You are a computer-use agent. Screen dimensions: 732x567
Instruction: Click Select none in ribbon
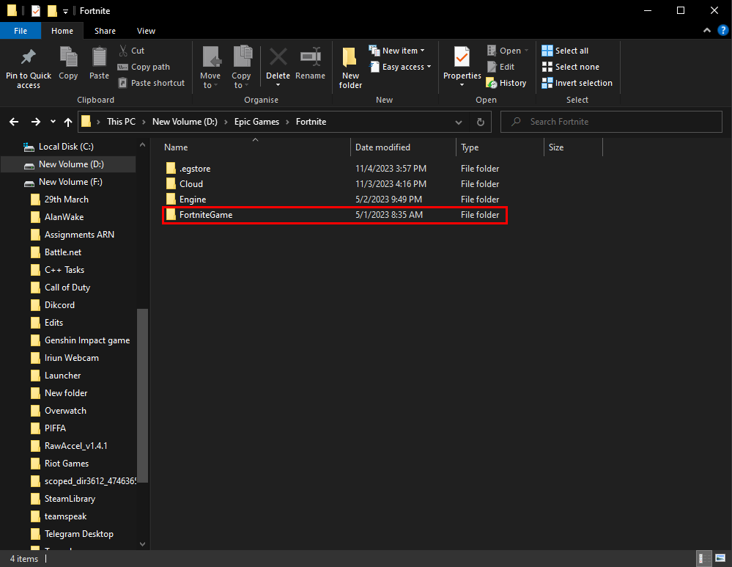pos(571,67)
